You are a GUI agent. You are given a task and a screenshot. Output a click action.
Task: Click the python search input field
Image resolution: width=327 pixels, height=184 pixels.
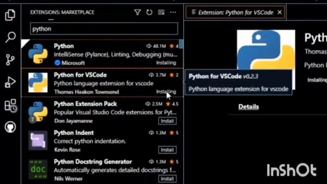point(104,29)
